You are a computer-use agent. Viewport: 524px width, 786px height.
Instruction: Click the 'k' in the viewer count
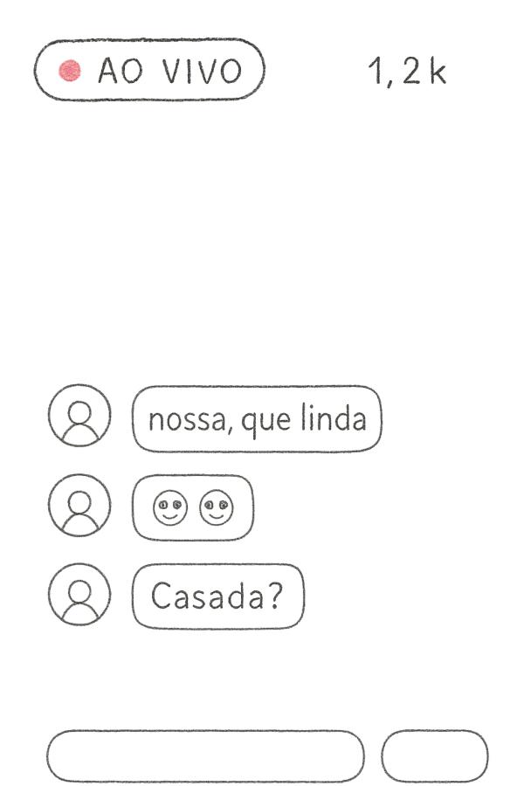(x=438, y=71)
